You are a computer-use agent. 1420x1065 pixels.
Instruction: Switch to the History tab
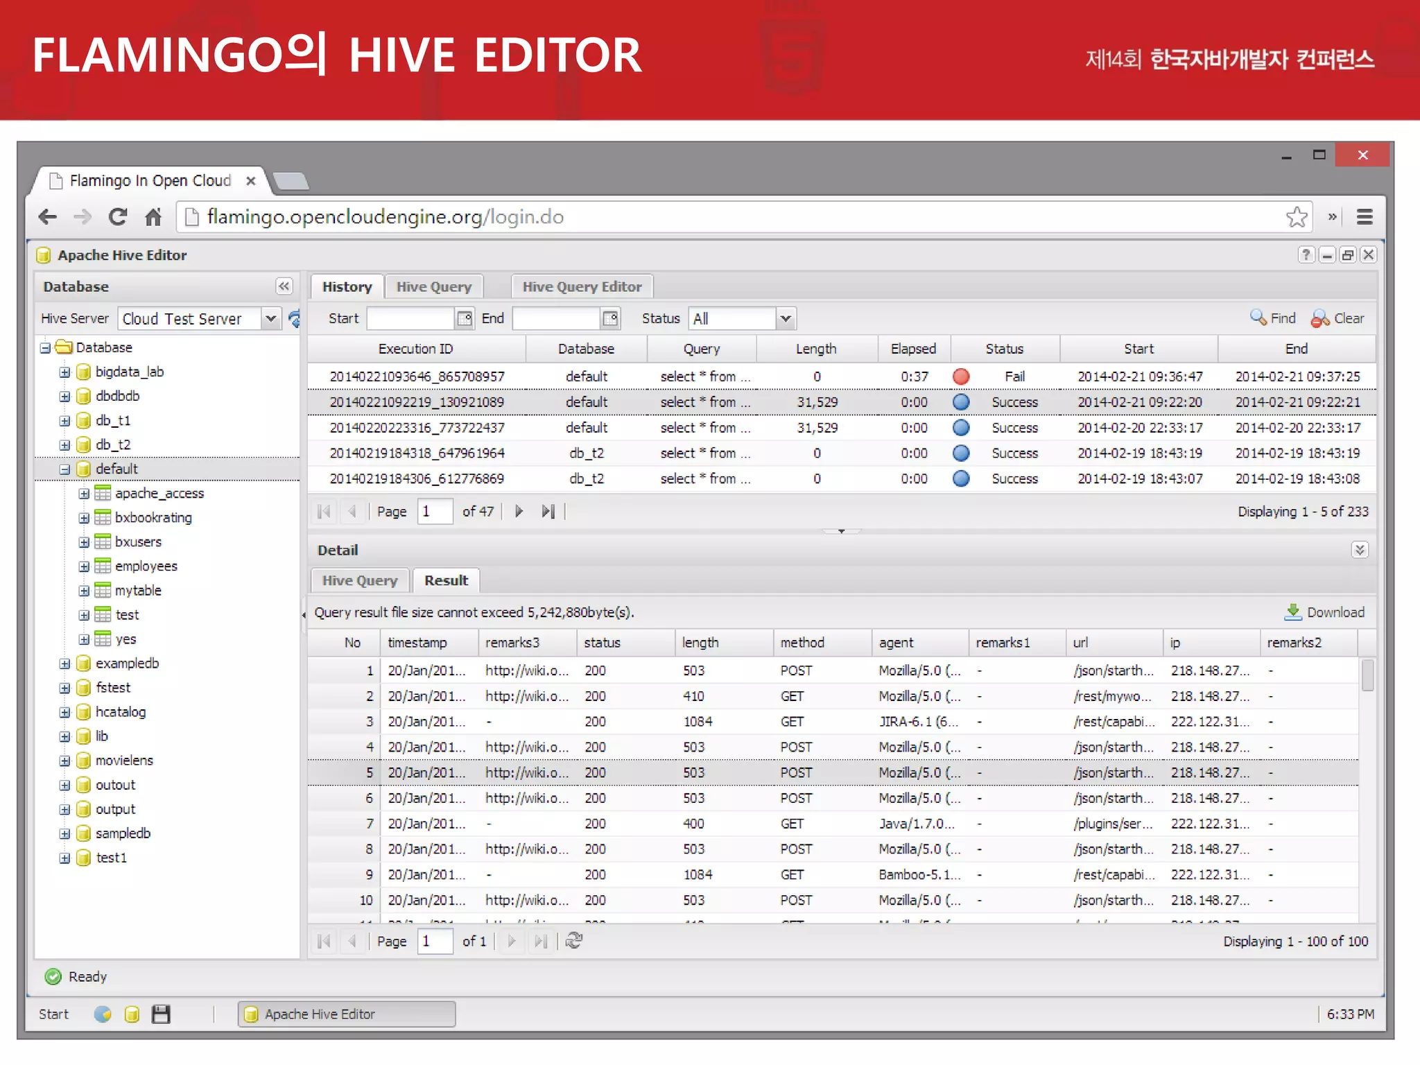coord(347,286)
